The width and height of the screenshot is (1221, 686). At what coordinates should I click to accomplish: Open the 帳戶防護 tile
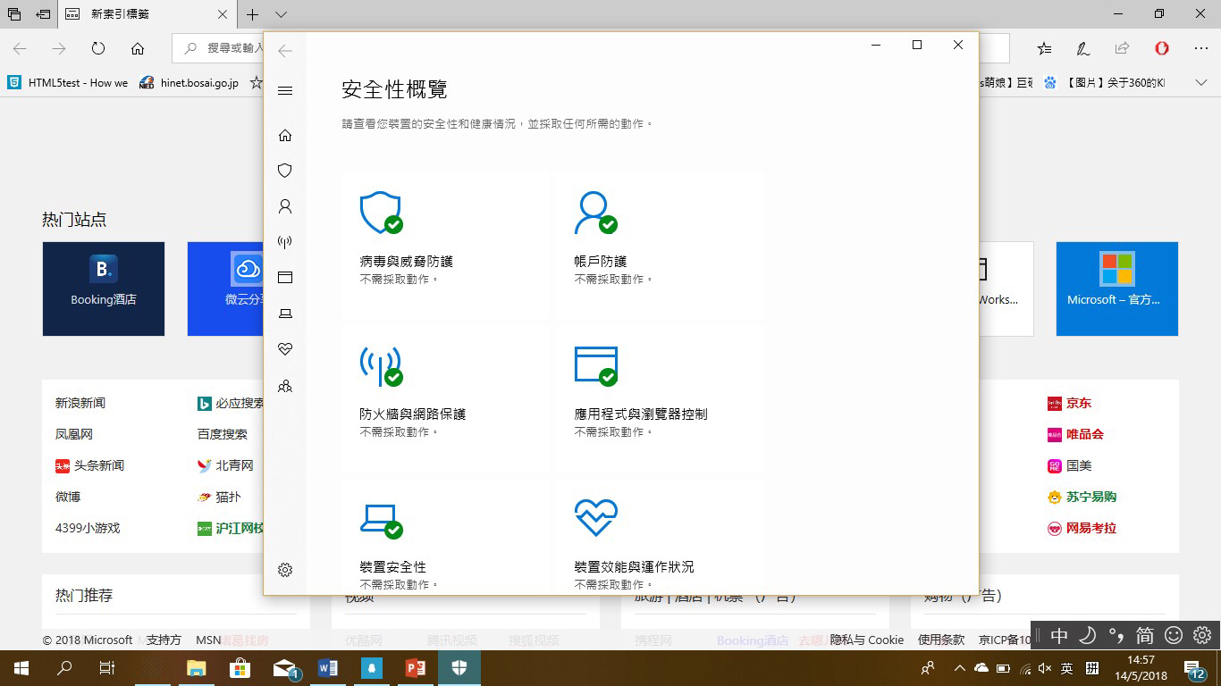(x=660, y=245)
